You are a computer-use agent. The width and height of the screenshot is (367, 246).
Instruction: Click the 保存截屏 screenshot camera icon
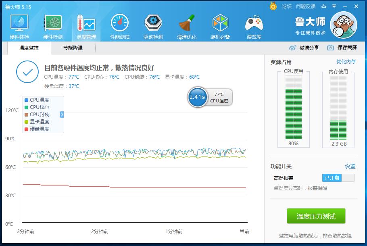(330, 47)
